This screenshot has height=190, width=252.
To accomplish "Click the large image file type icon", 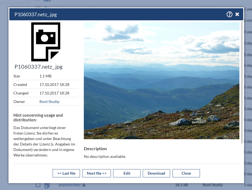I will pos(45,42).
